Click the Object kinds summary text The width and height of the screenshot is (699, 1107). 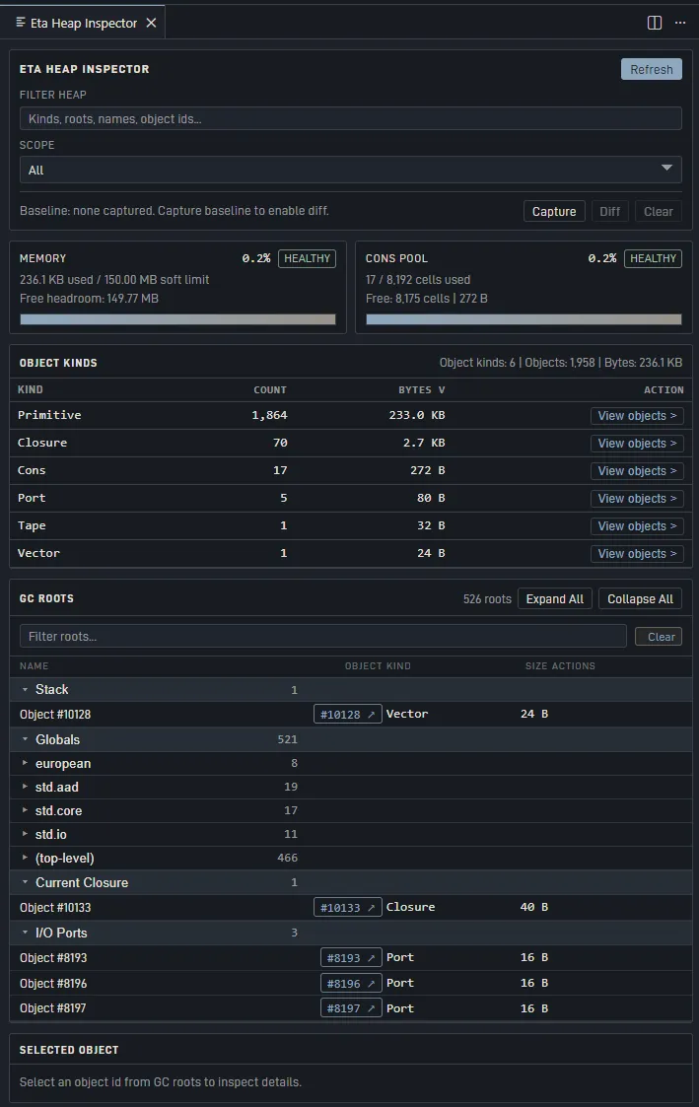561,362
